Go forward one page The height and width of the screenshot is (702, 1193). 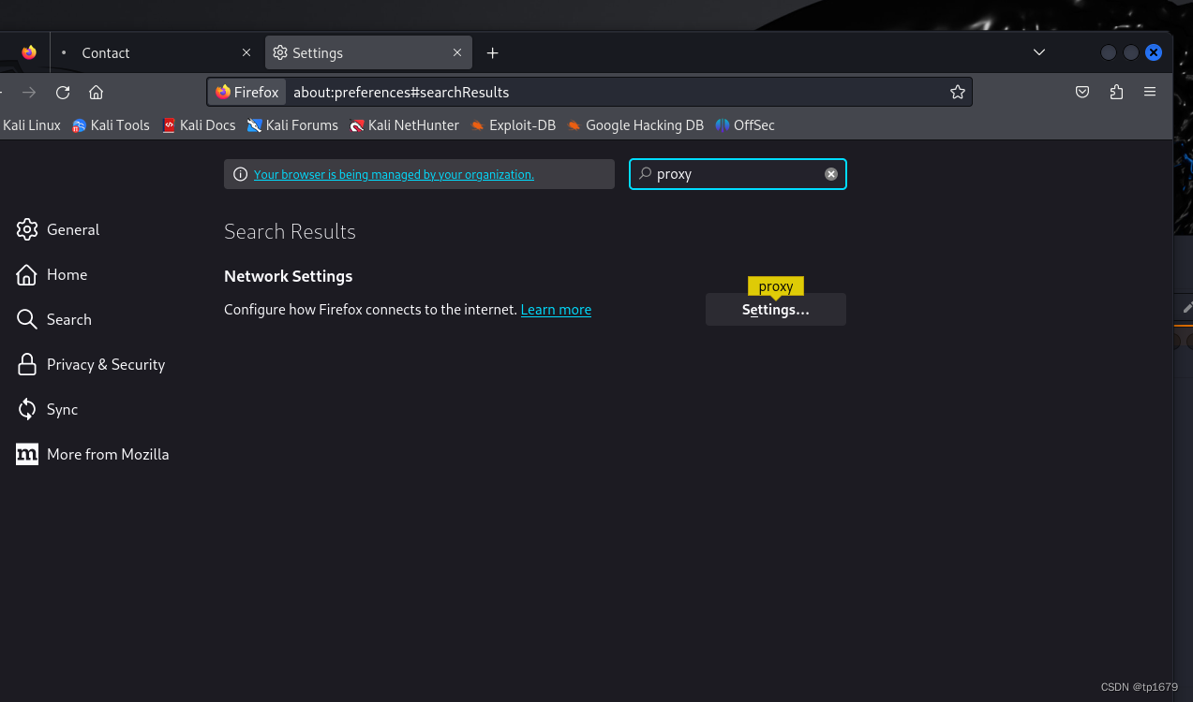point(29,92)
